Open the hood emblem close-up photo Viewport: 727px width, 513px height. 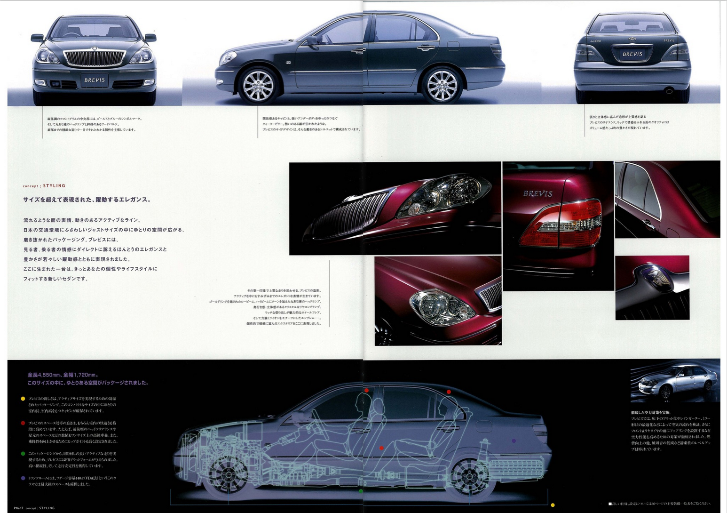click(x=652, y=288)
